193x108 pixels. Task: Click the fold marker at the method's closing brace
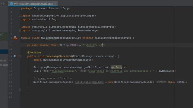click(20, 89)
